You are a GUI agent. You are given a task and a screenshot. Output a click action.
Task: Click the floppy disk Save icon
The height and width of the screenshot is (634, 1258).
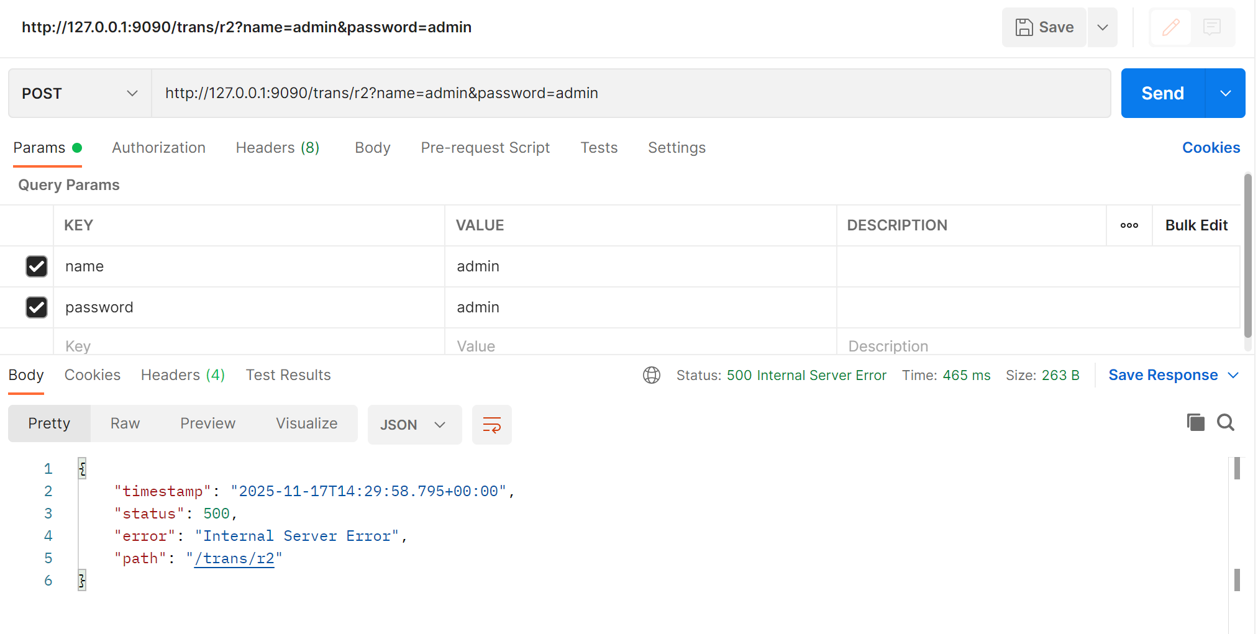pyautogui.click(x=1024, y=27)
